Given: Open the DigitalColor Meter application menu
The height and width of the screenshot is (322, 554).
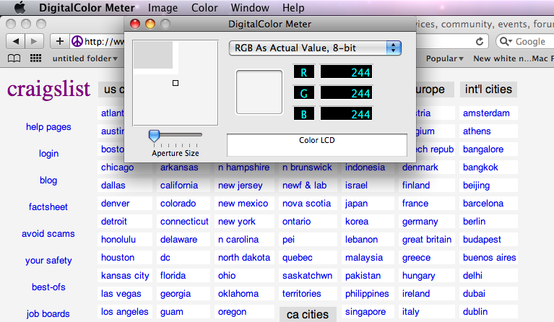Looking at the screenshot, I should (87, 8).
